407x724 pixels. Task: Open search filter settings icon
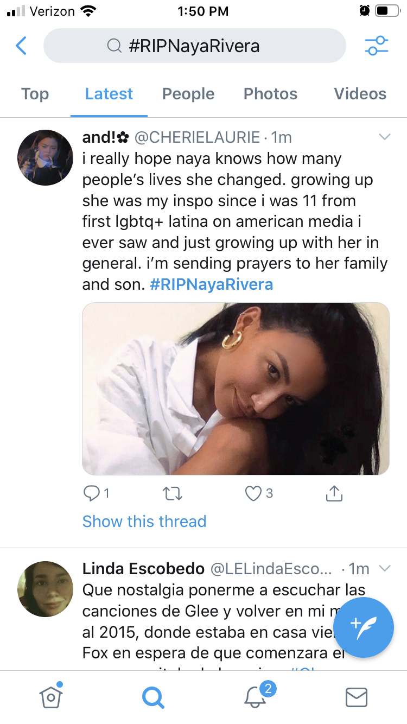pyautogui.click(x=377, y=46)
